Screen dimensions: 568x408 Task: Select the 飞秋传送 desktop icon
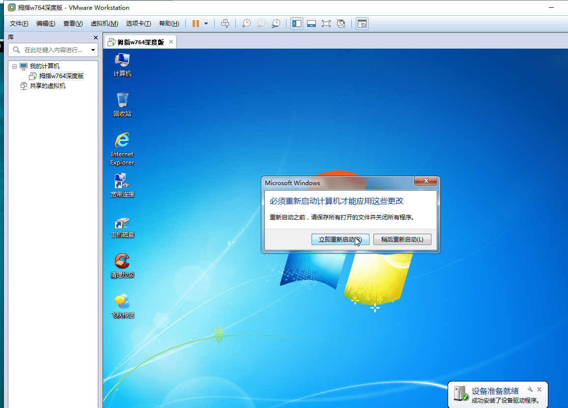pos(122,306)
